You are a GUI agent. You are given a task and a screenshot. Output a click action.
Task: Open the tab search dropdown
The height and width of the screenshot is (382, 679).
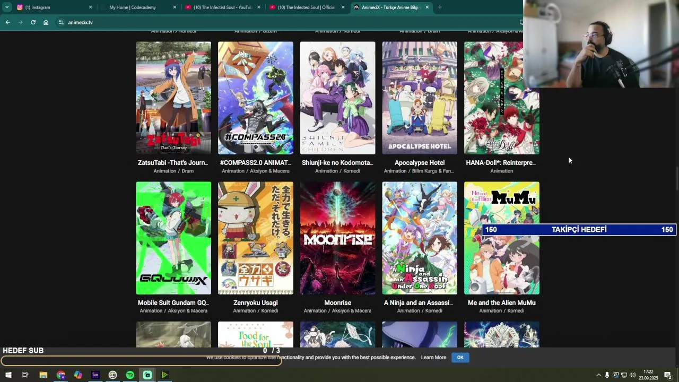[x=7, y=7]
